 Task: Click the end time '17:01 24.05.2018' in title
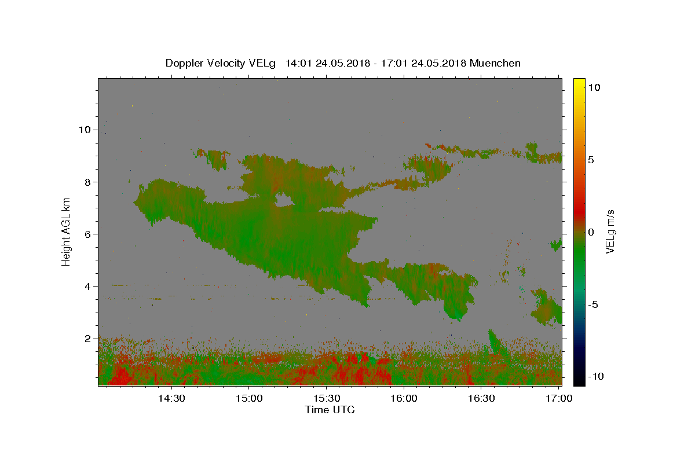click(x=423, y=63)
